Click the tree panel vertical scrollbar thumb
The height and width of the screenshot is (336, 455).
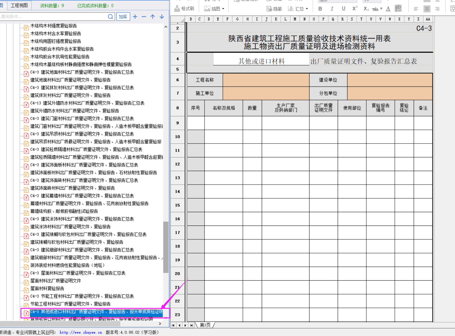[166, 247]
